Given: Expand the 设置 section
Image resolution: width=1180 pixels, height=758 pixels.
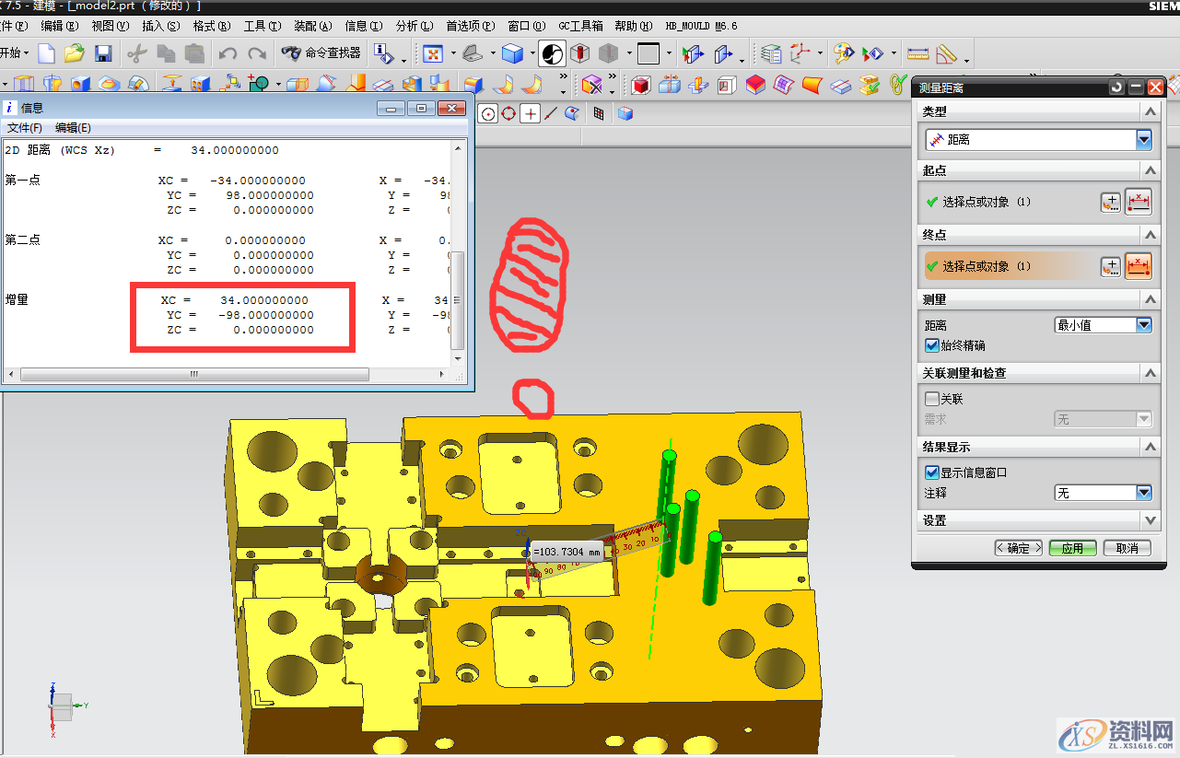Looking at the screenshot, I should pyautogui.click(x=1149, y=520).
